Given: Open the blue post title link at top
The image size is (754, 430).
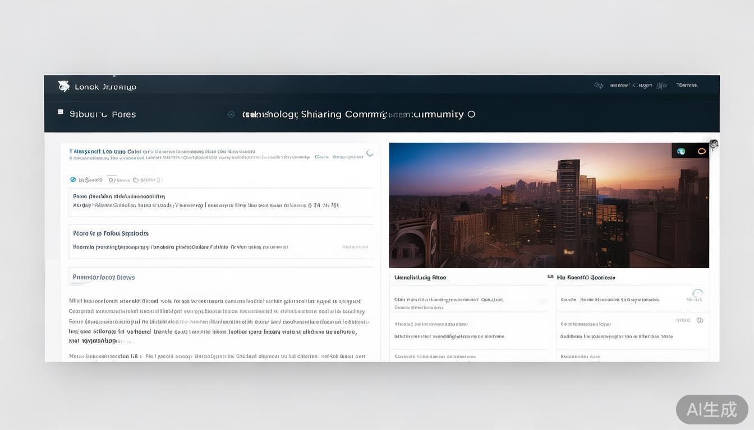Looking at the screenshot, I should 105,151.
